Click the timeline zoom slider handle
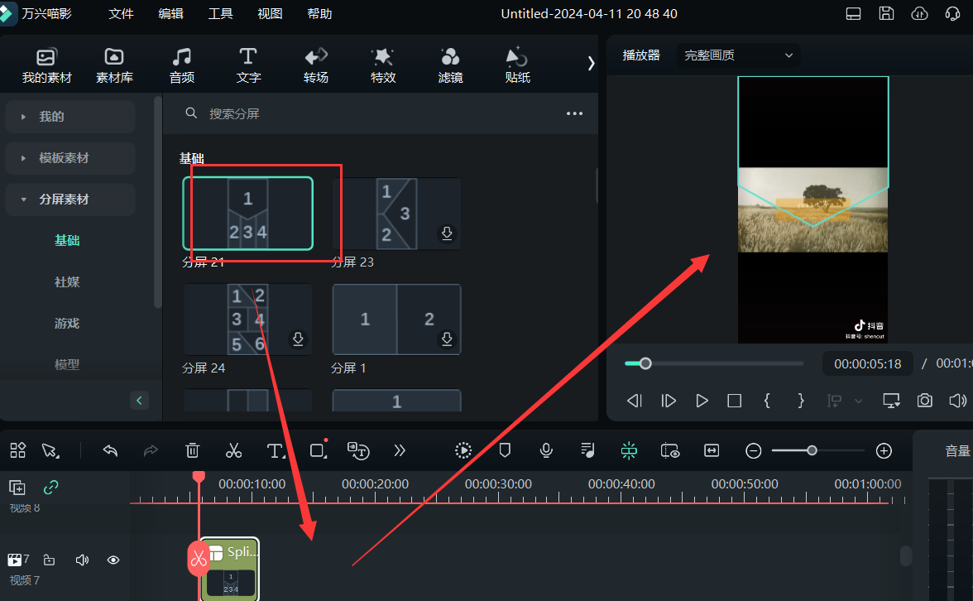Image resolution: width=973 pixels, height=601 pixels. click(812, 450)
